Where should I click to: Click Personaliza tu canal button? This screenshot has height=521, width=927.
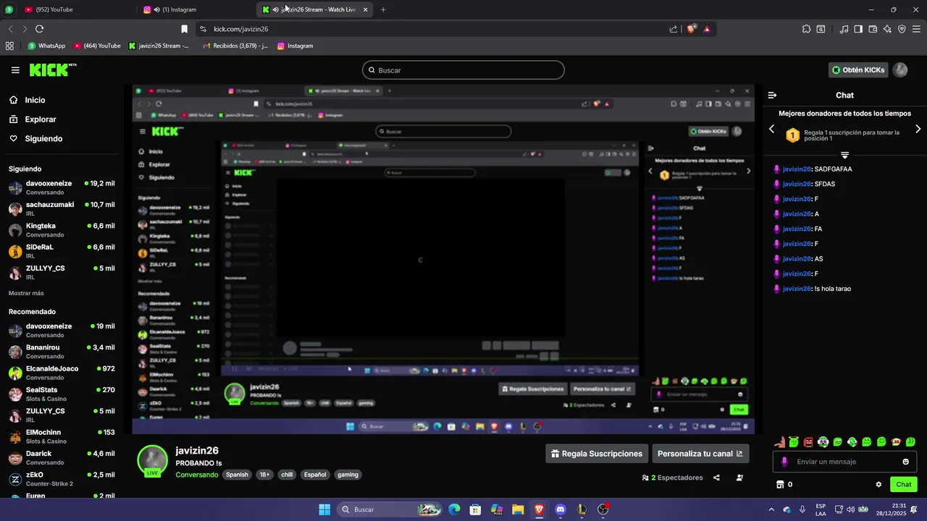point(700,454)
